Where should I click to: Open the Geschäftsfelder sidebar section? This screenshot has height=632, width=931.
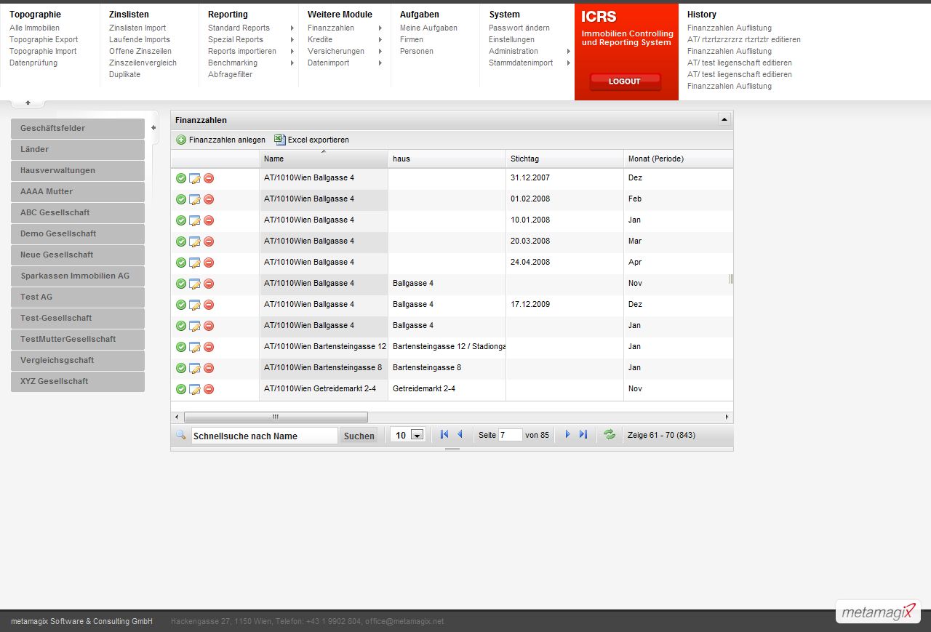tap(78, 128)
